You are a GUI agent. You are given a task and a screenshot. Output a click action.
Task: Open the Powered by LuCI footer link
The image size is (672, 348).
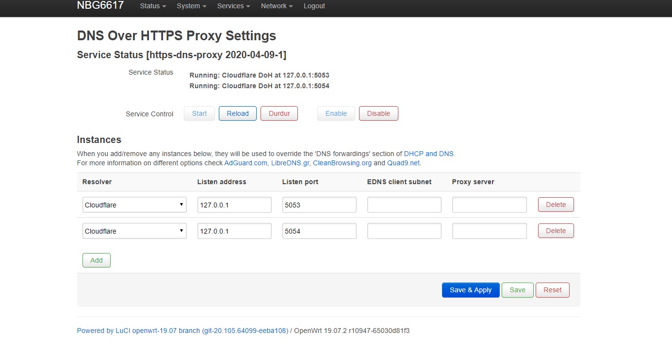182,331
